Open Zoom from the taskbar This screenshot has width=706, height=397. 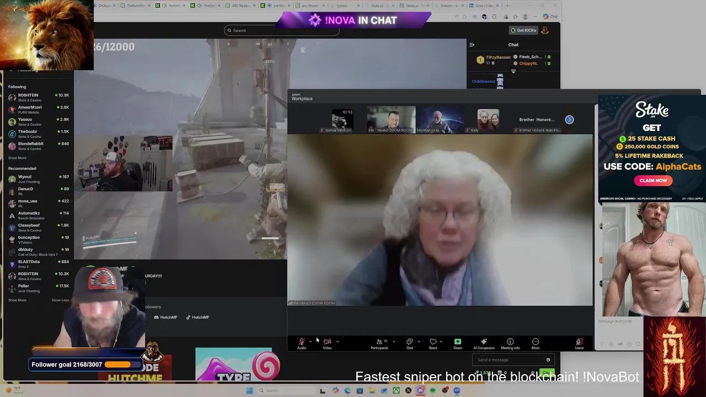click(457, 390)
